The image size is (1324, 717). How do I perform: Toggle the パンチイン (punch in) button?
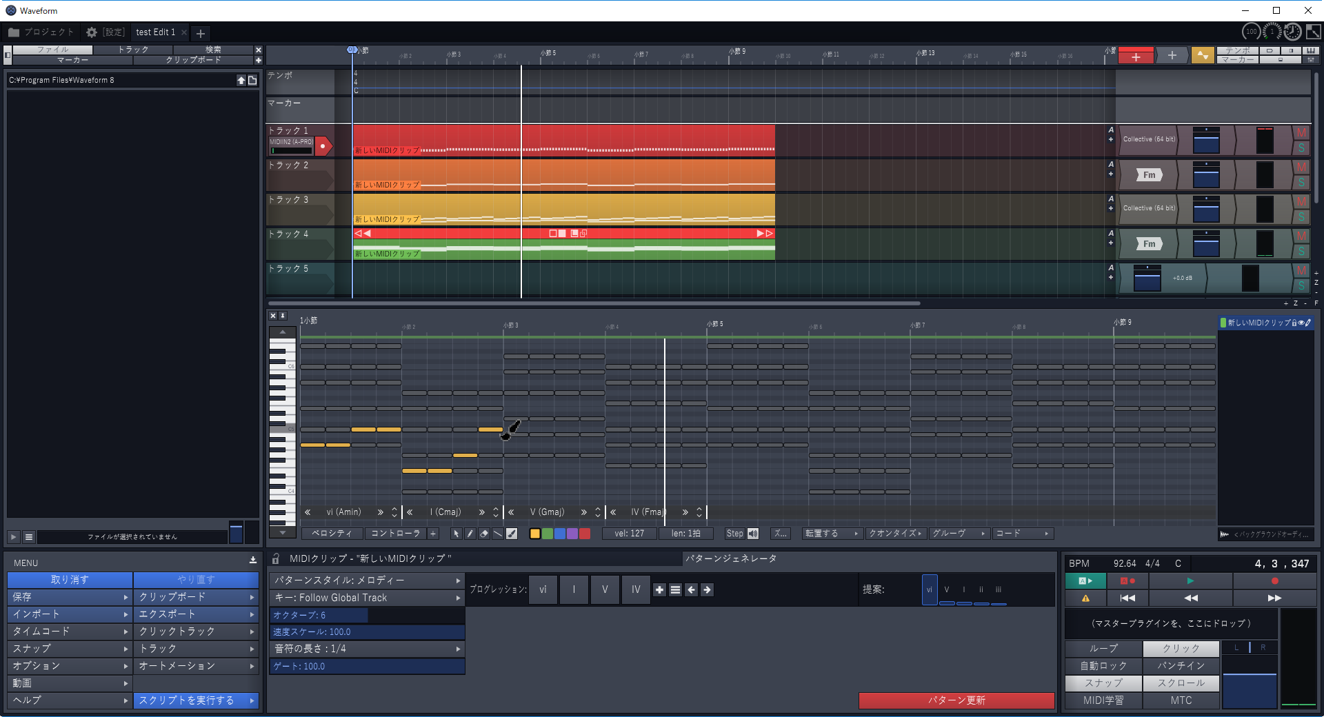pos(1181,666)
